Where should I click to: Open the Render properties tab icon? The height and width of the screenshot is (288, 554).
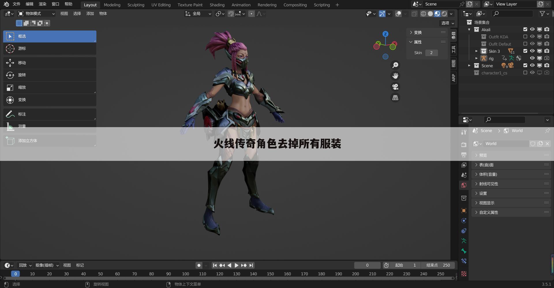pyautogui.click(x=464, y=145)
